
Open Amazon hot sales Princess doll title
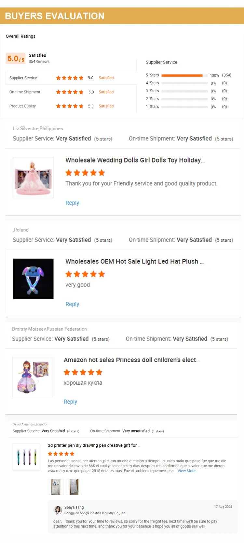(x=131, y=360)
